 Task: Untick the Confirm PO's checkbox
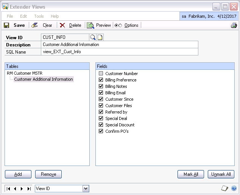click(101, 131)
